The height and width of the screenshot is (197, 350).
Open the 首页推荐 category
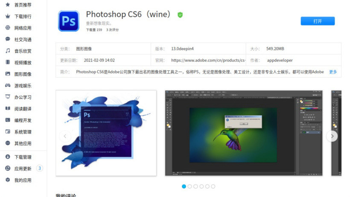[23, 5]
